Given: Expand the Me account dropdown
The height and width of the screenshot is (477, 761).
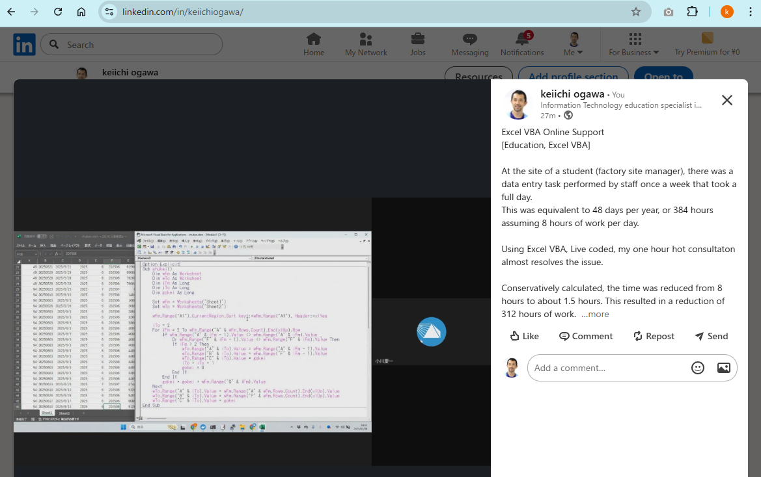Looking at the screenshot, I should pos(574,45).
